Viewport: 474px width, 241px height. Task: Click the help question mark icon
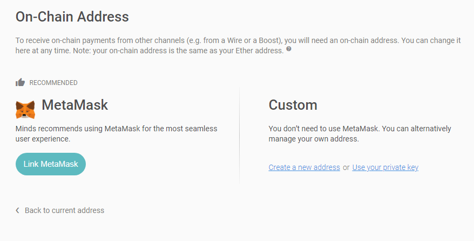[289, 49]
